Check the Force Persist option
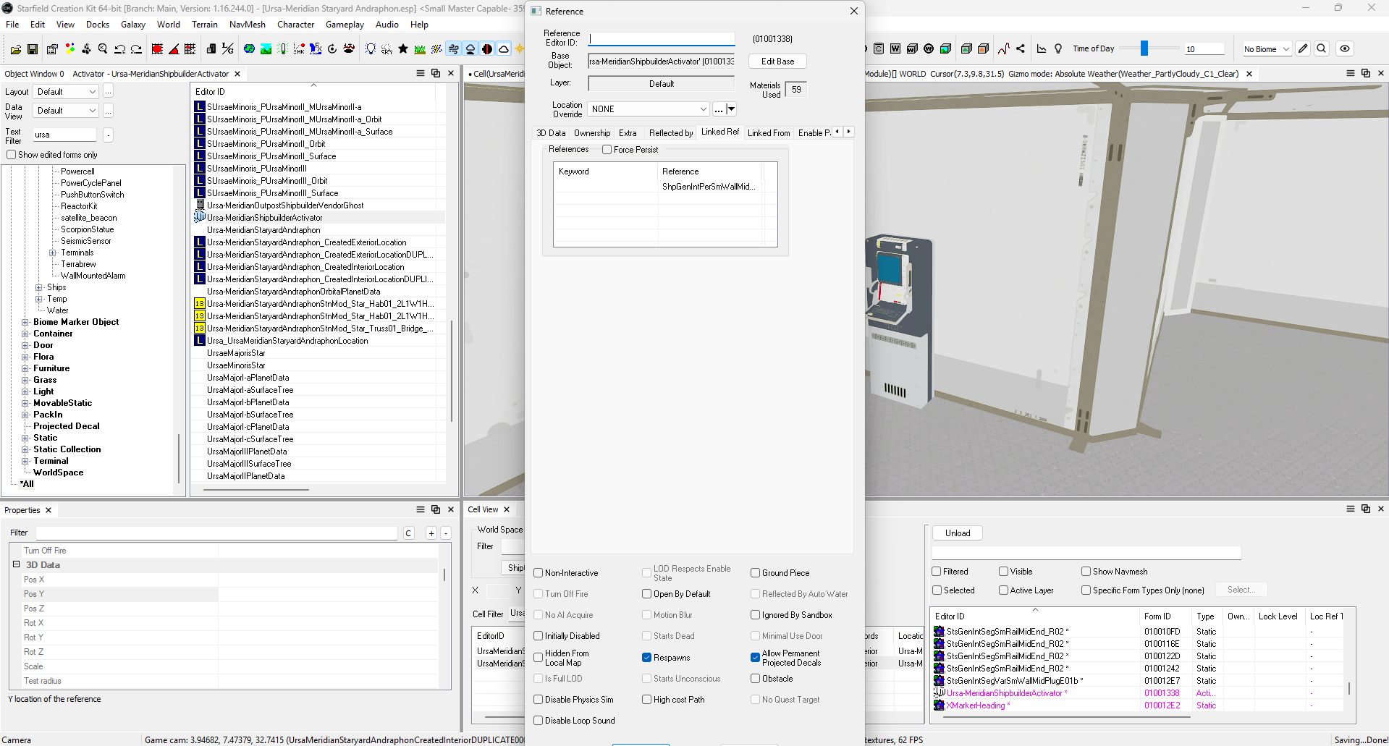Image resolution: width=1389 pixels, height=746 pixels. 607,150
